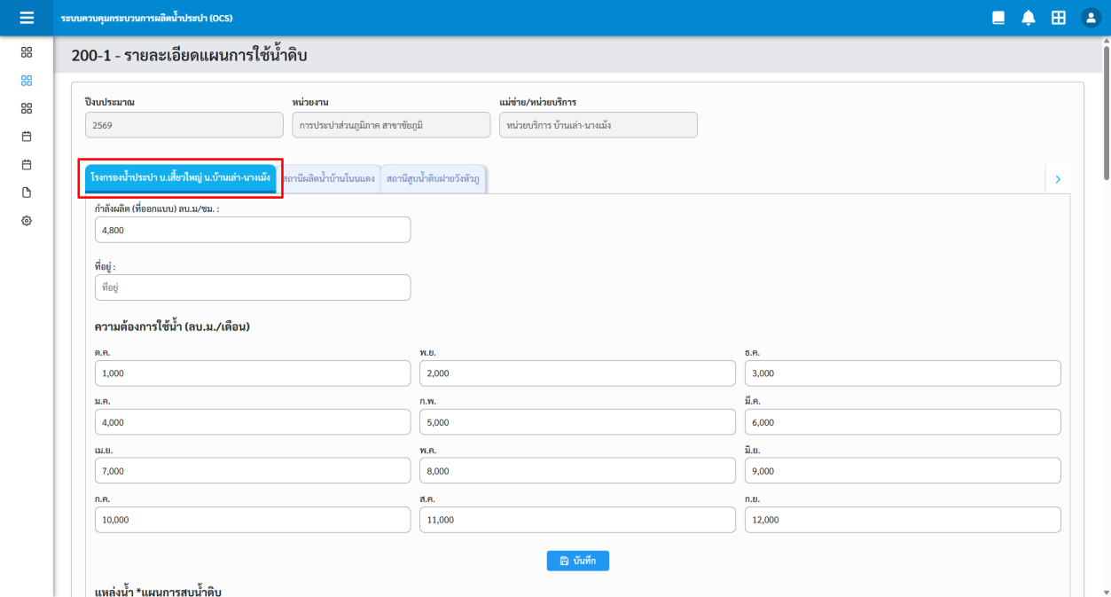The width and height of the screenshot is (1111, 597).
Task: Click the header title ระบบควบคุมกระบวนการผลิตน้ำประปา (OCS)
Action: 147,18
